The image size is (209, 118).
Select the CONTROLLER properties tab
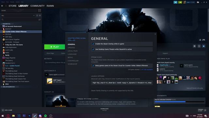click(73, 61)
